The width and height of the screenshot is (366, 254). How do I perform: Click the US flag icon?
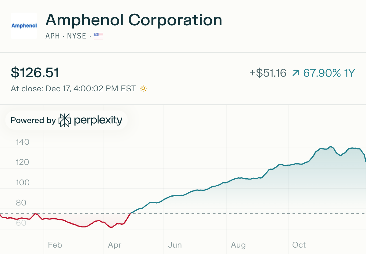point(98,36)
